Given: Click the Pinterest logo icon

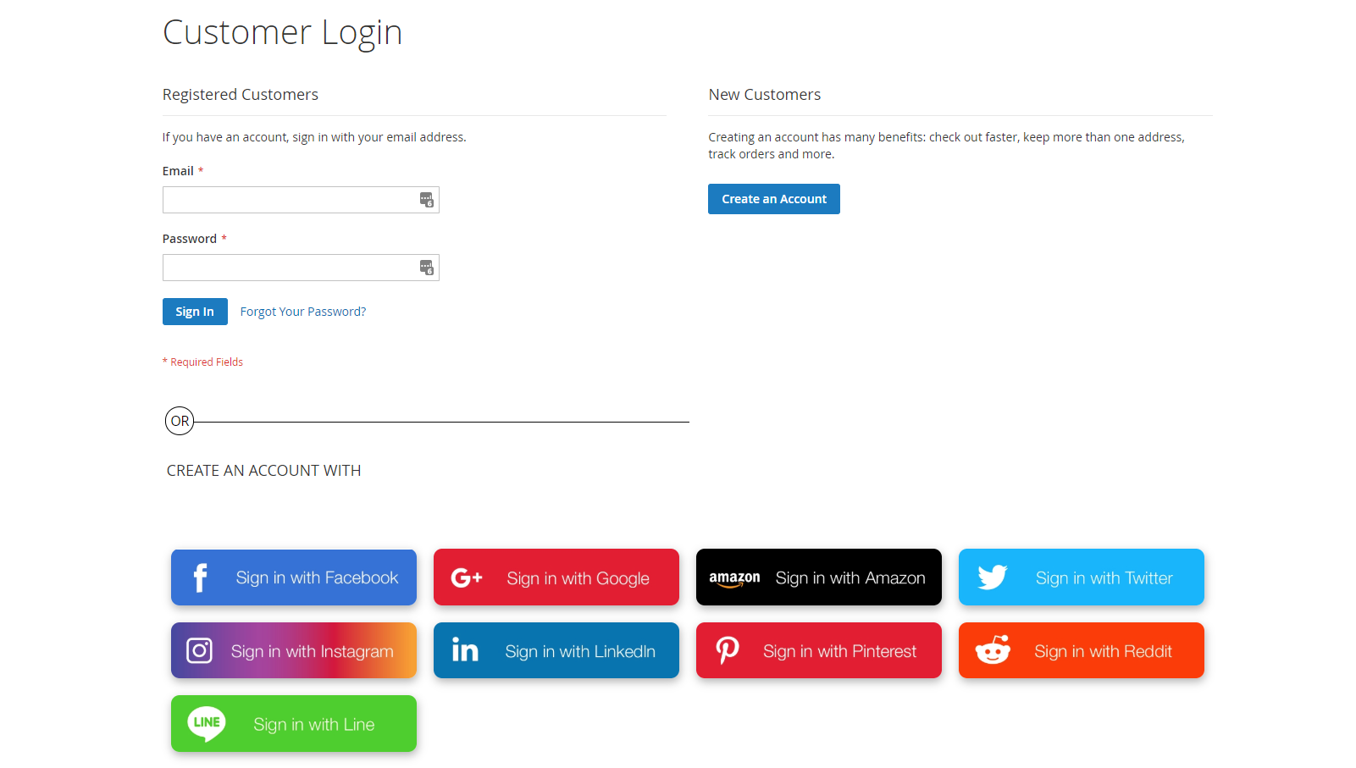Looking at the screenshot, I should point(728,650).
